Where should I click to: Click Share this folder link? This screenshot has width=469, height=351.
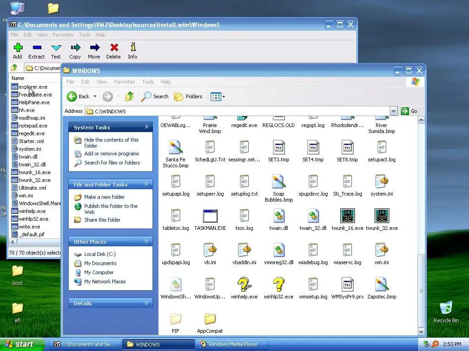pyautogui.click(x=102, y=220)
